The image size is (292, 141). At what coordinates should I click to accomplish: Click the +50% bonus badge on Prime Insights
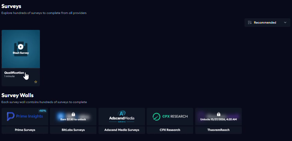(43, 111)
